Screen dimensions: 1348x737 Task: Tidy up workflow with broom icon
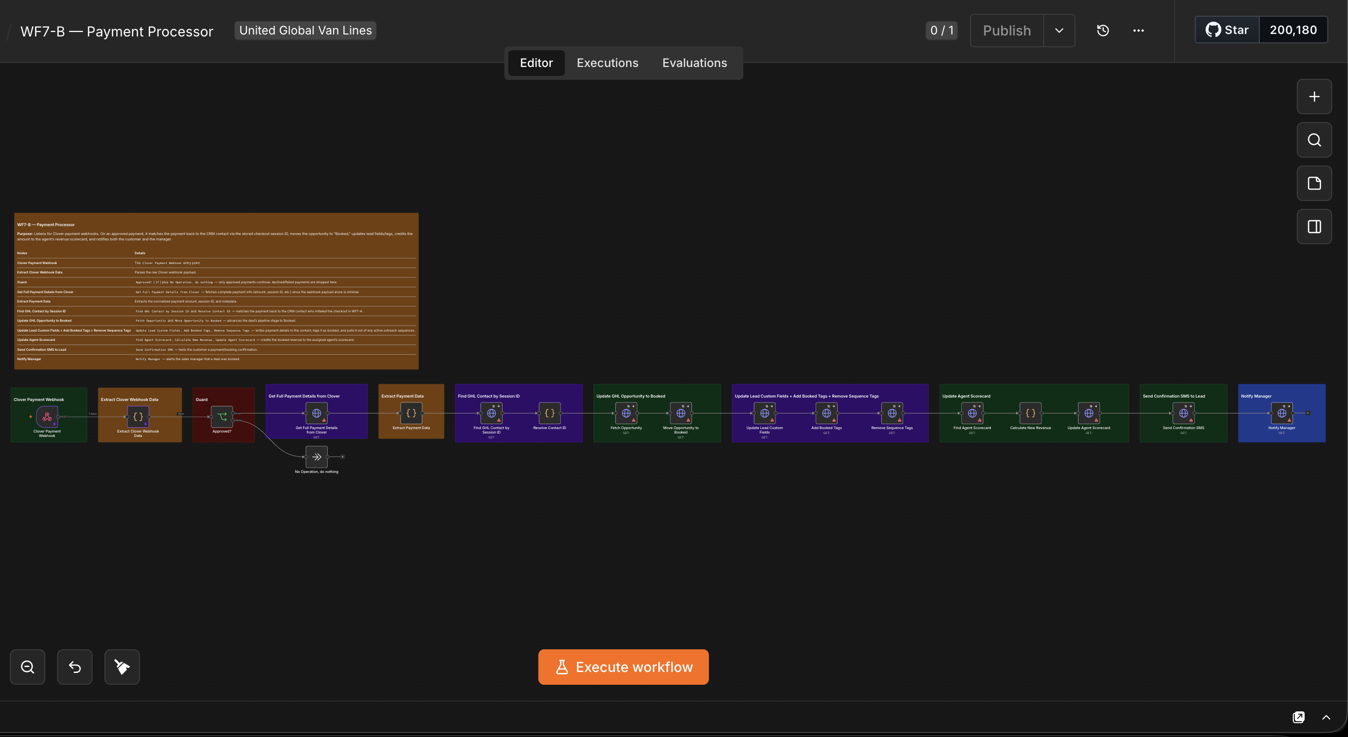coord(122,667)
